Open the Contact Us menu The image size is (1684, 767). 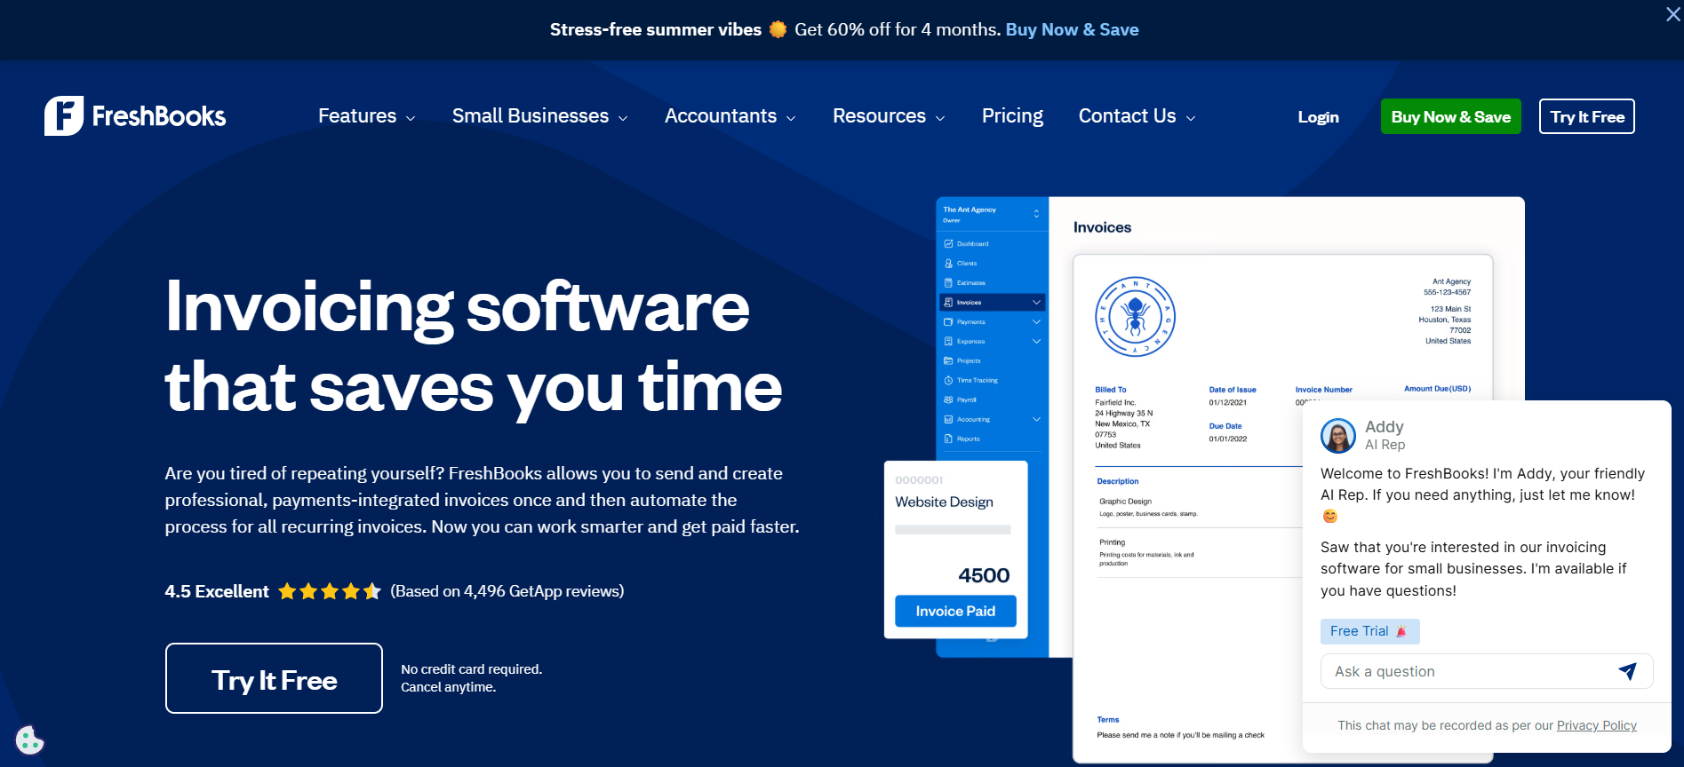coord(1127,116)
